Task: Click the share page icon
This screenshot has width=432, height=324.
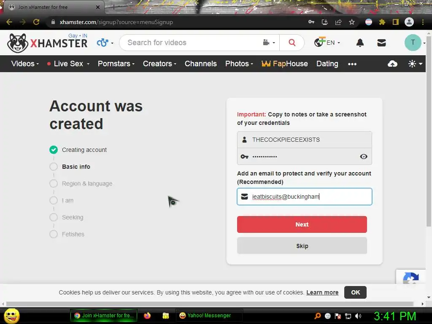Action: (338, 22)
